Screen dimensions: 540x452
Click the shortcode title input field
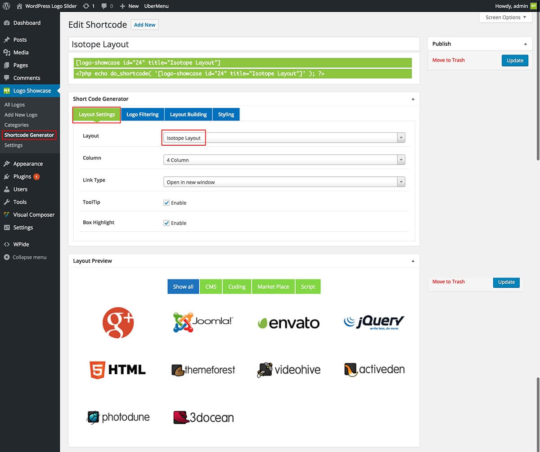[x=244, y=44]
